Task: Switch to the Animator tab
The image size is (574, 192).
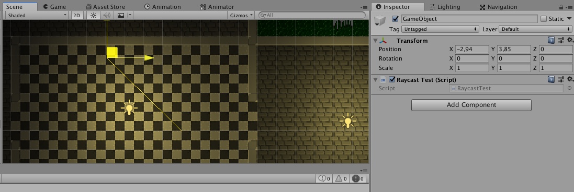Action: point(217,7)
